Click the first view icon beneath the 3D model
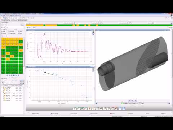The height and width of the screenshot is (130, 173). coord(129,101)
